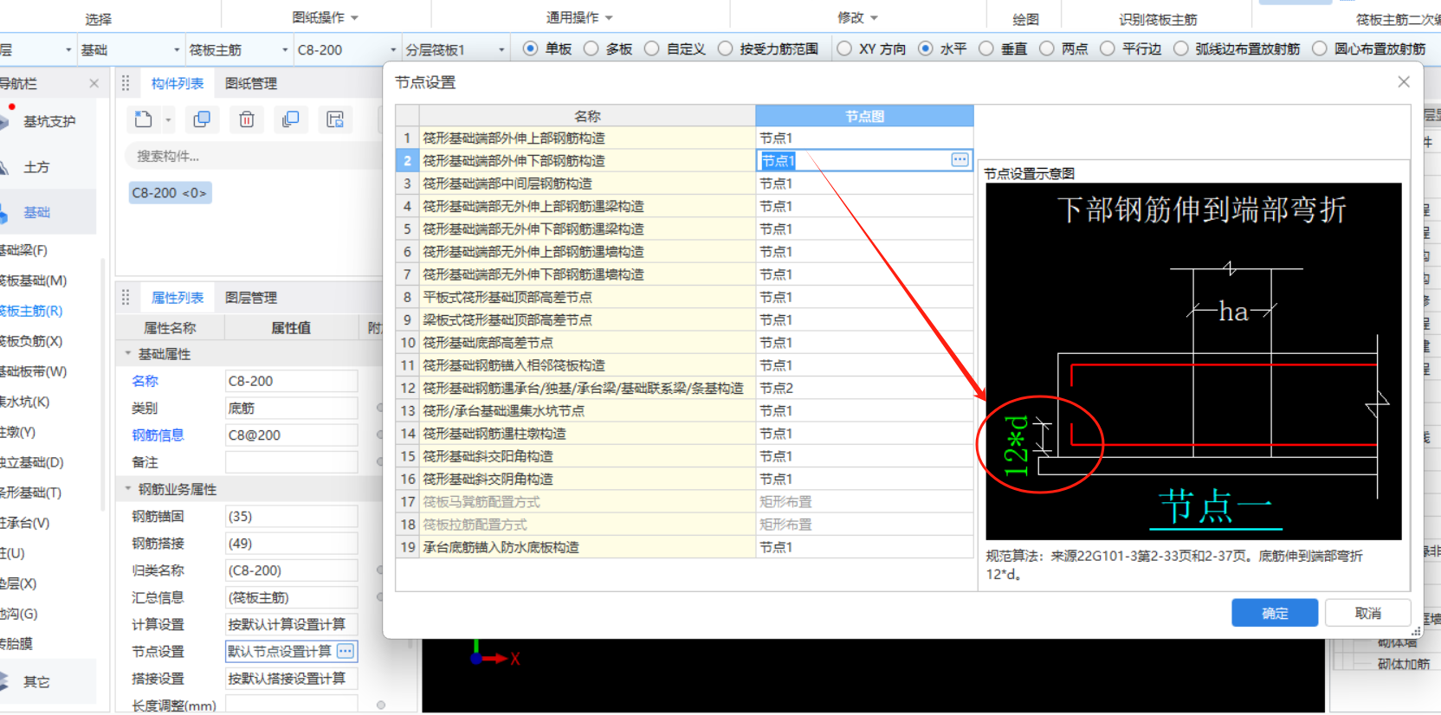This screenshot has width=1441, height=715.
Task: Select the 多板 radio option
Action: [x=591, y=48]
